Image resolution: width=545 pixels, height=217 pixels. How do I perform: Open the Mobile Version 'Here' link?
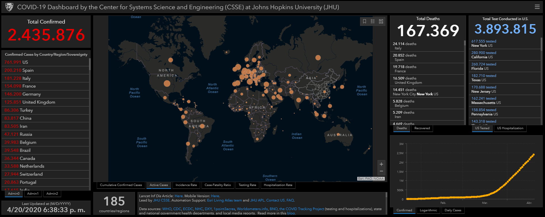215,196
